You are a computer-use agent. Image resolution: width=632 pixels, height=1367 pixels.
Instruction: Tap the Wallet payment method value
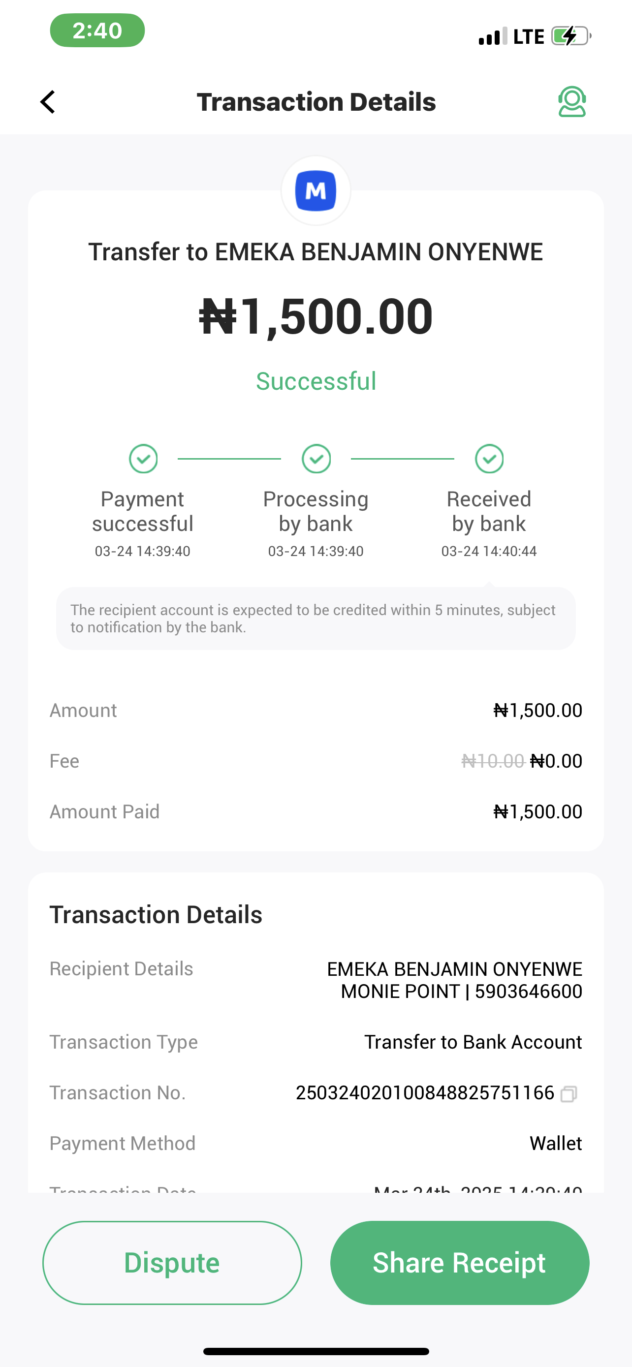point(556,1143)
